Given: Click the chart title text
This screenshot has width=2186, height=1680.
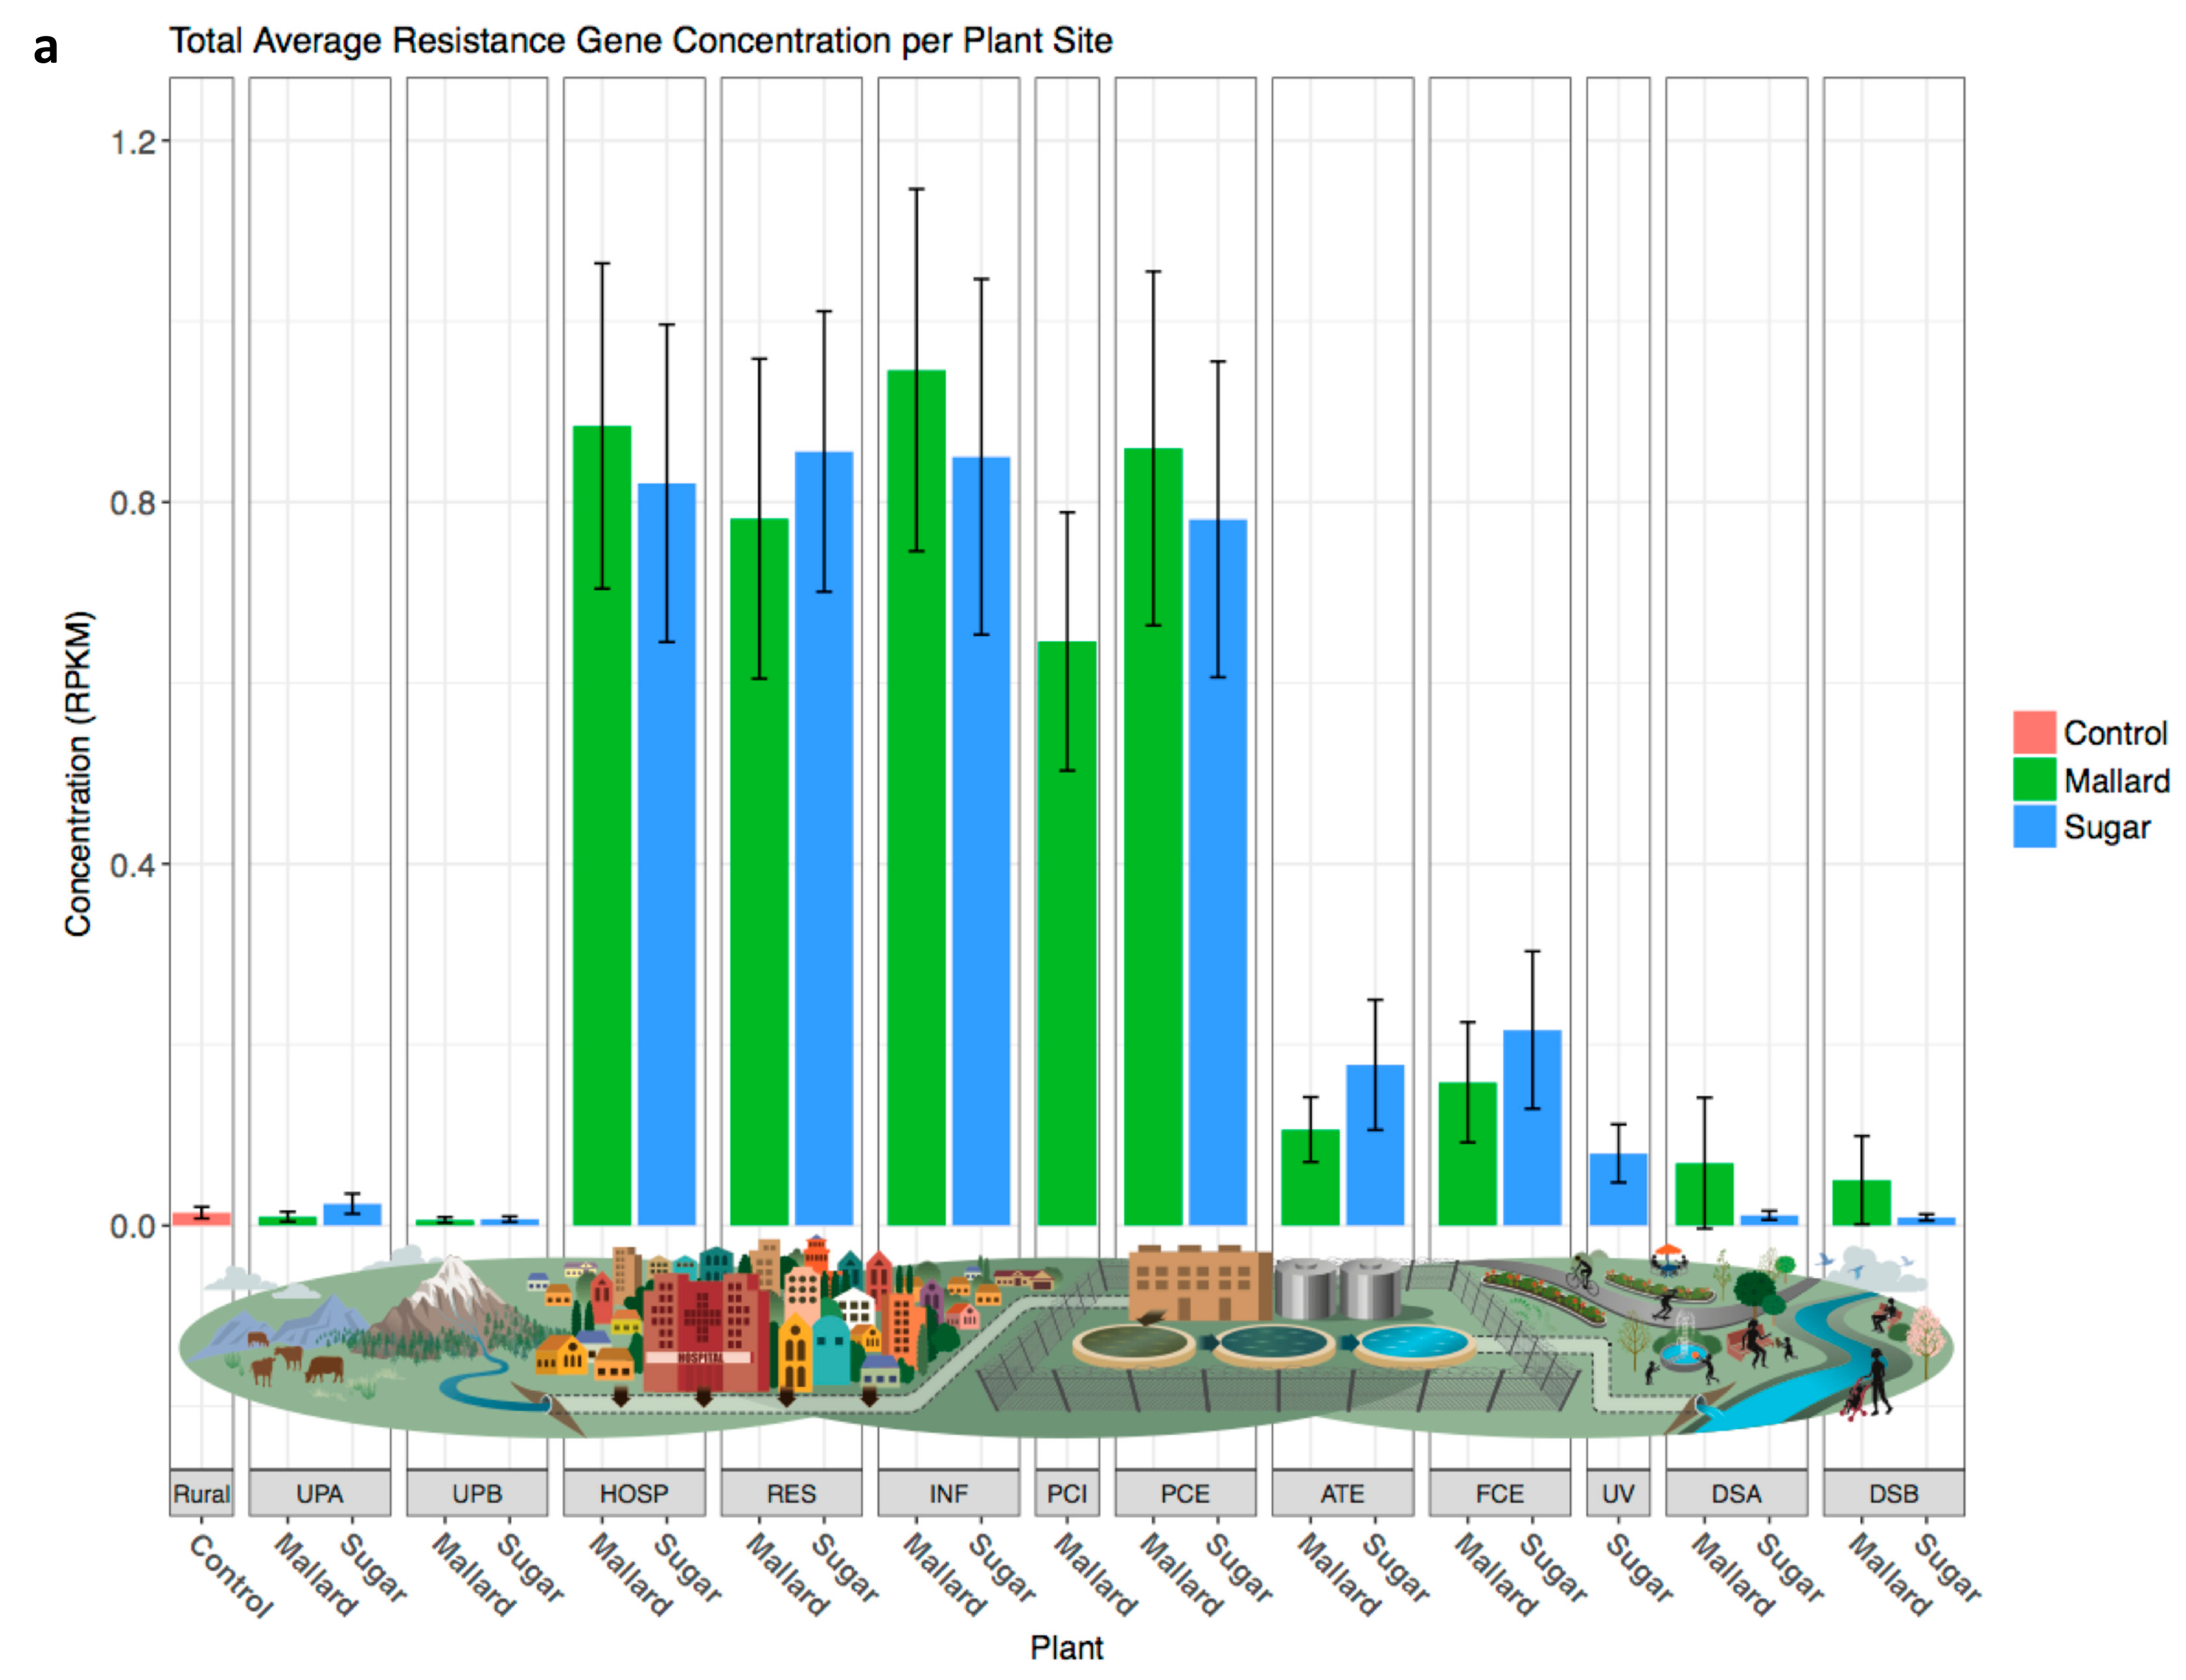Looking at the screenshot, I should [x=640, y=41].
